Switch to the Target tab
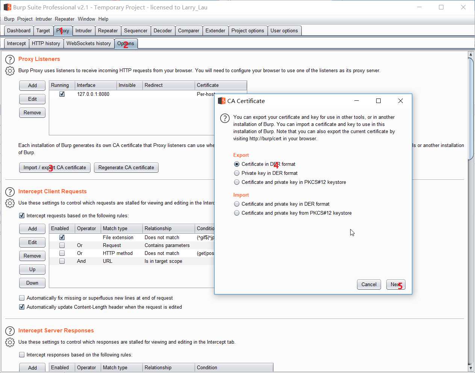 click(x=43, y=30)
